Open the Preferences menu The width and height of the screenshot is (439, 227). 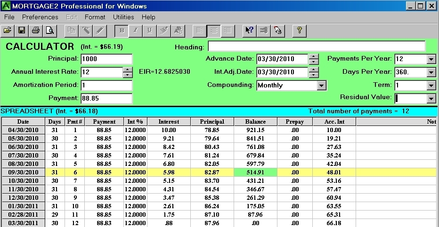click(x=40, y=17)
